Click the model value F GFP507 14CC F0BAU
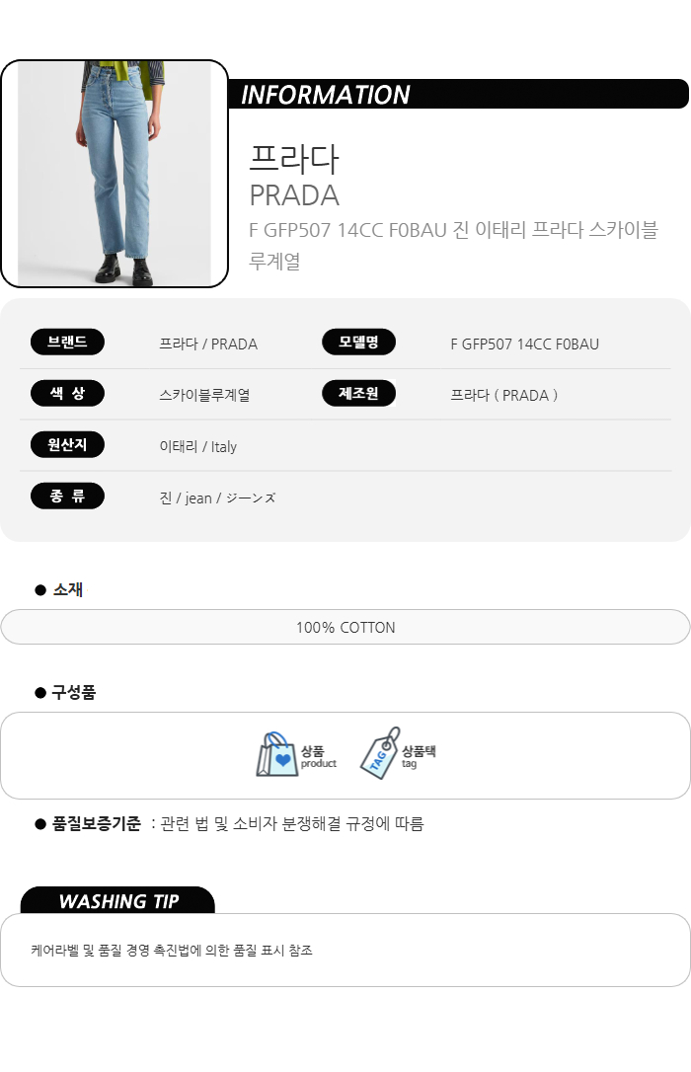The width and height of the screenshot is (691, 1072). coord(524,345)
